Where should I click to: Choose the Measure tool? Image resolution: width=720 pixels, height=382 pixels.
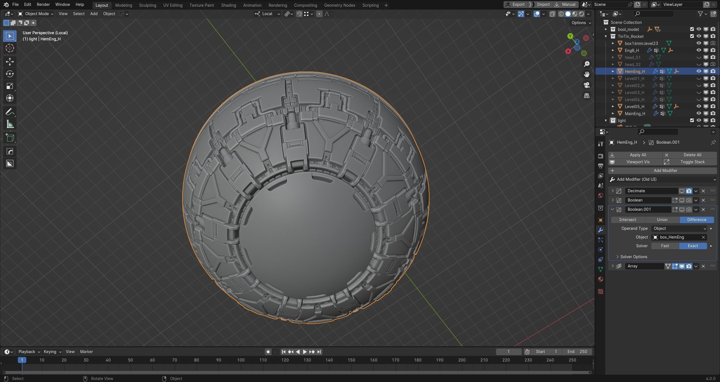10,124
